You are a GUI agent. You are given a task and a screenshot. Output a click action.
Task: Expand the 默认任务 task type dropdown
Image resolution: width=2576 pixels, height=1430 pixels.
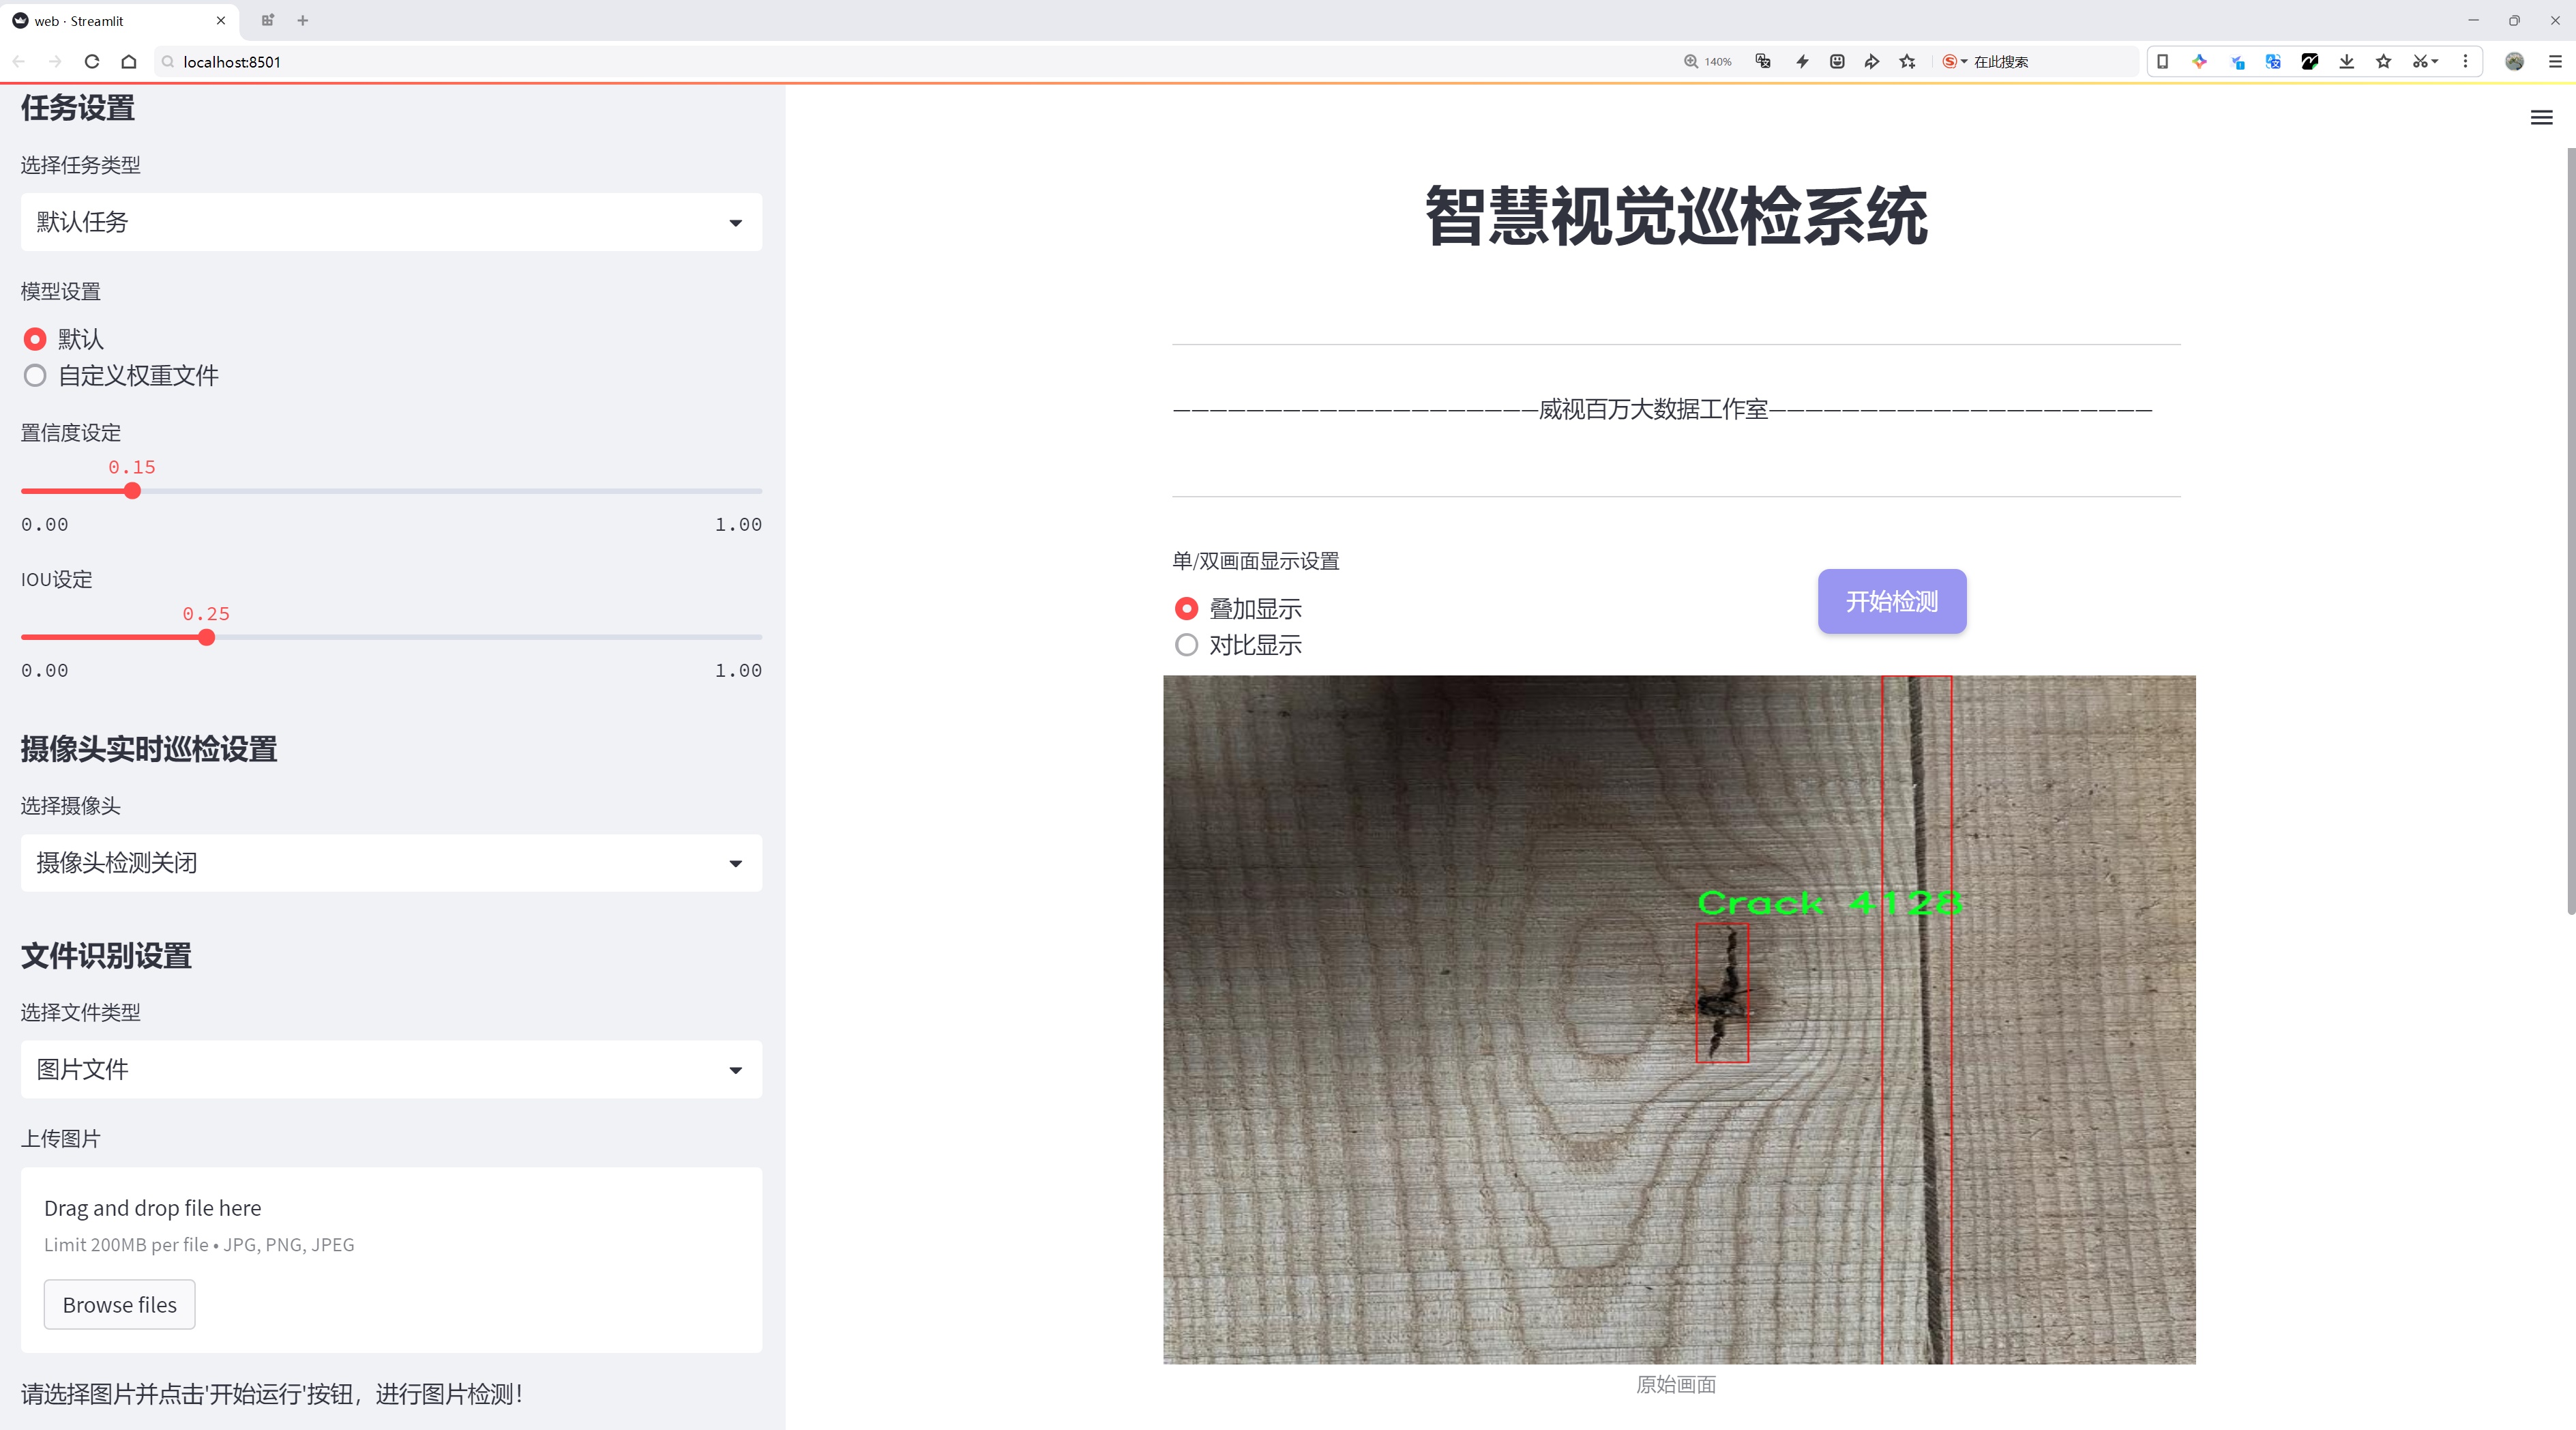pyautogui.click(x=391, y=222)
